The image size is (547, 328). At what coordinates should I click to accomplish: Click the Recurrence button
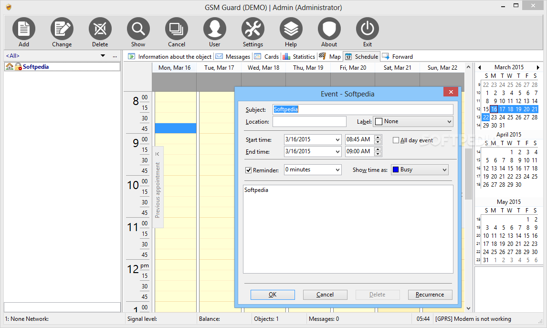tap(430, 295)
